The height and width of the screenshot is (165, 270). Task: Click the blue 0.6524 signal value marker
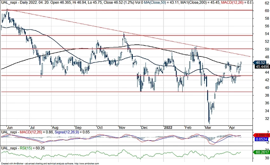(261, 139)
